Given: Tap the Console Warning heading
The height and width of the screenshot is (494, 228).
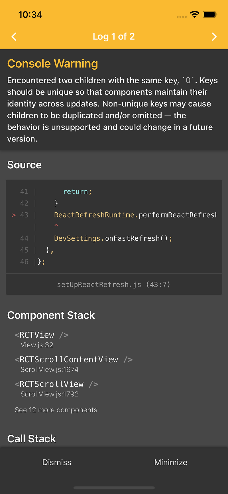Looking at the screenshot, I should [52, 64].
